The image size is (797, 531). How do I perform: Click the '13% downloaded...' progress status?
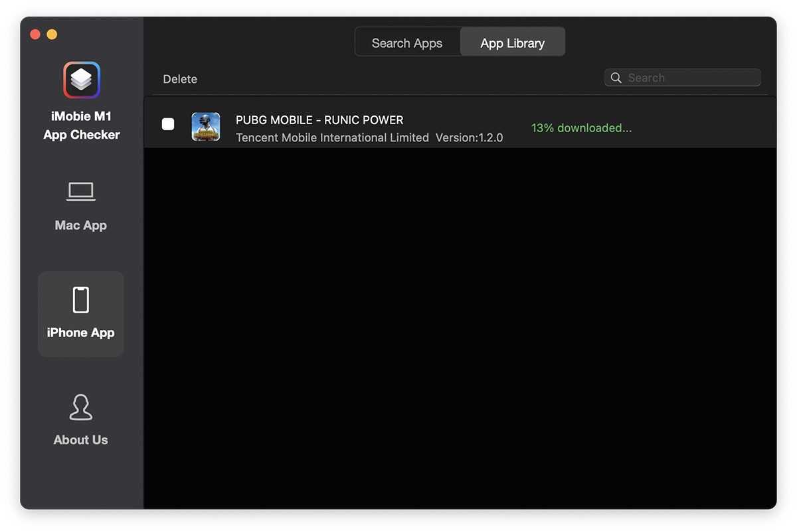581,128
